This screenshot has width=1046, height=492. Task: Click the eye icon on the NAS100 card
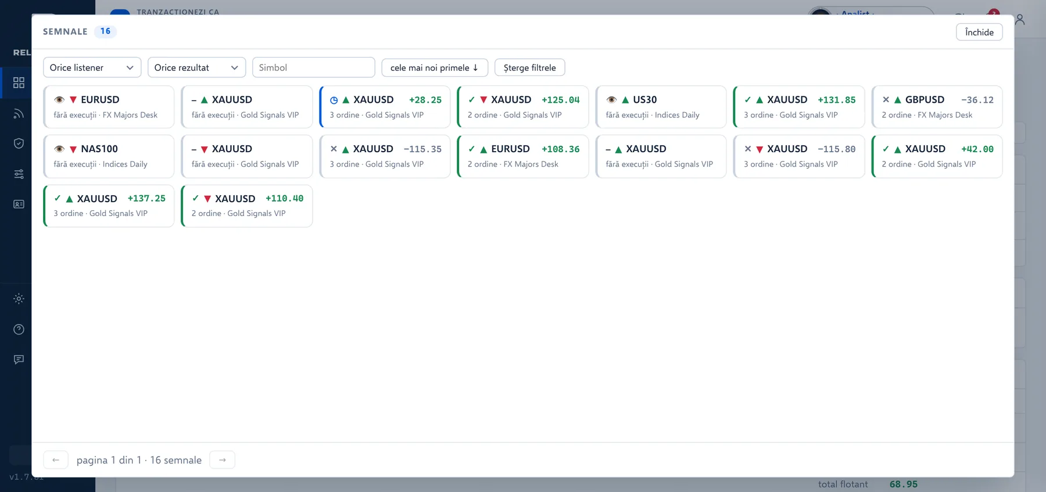click(59, 149)
